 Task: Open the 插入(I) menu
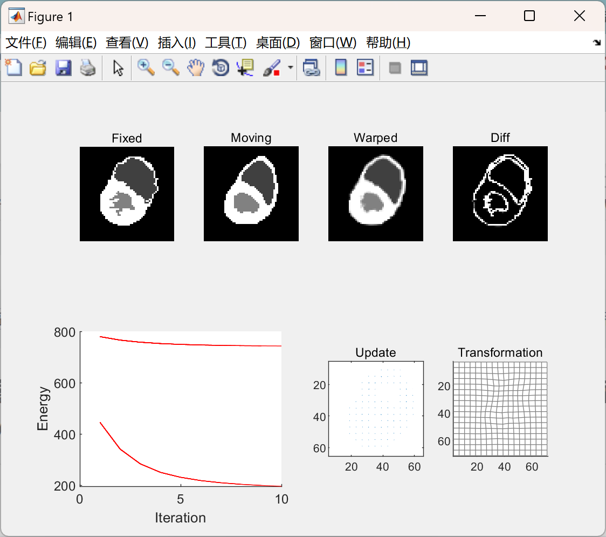[x=177, y=42]
